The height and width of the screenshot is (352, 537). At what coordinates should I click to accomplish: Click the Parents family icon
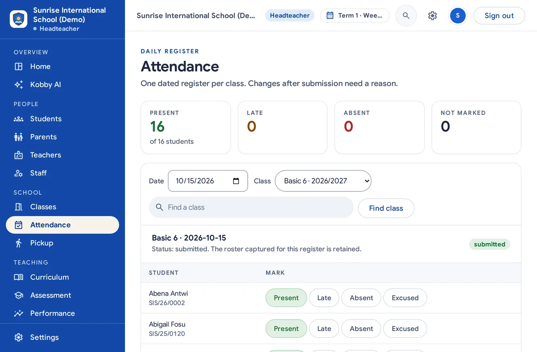(x=19, y=137)
